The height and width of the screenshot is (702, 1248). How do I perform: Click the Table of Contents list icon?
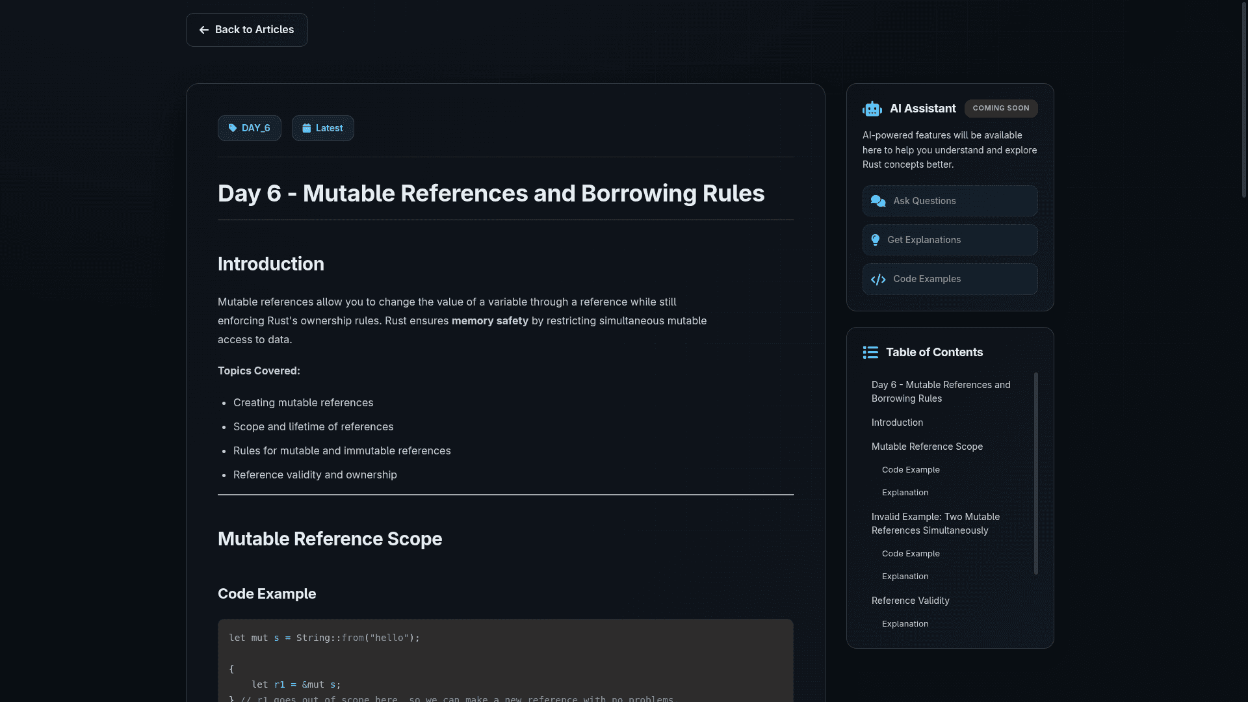(x=870, y=352)
